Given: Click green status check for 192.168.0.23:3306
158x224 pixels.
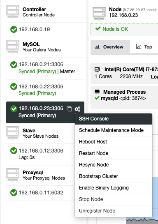Looking at the screenshot, I should click(x=14, y=109).
